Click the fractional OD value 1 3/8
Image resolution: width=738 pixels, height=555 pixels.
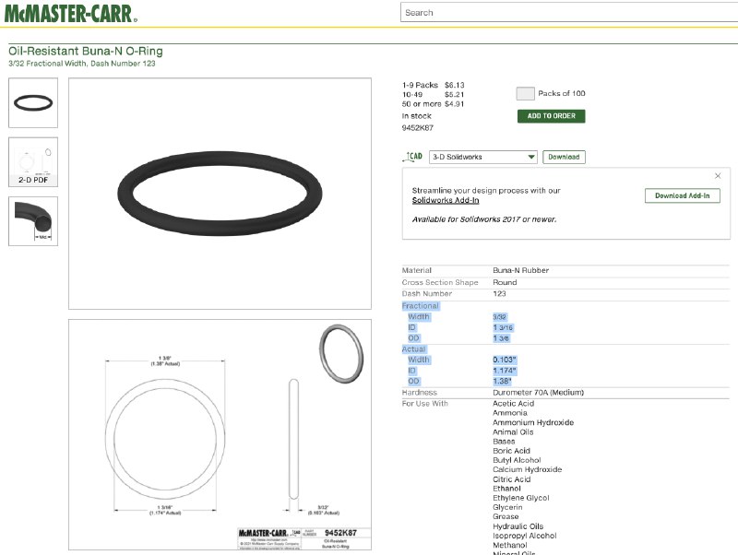501,338
